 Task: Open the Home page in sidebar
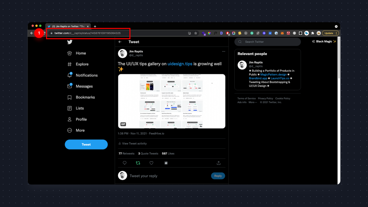point(77,53)
